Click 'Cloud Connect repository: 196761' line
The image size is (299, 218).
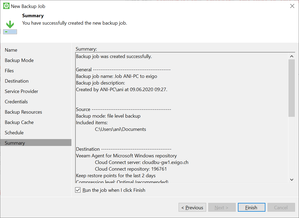(x=131, y=169)
